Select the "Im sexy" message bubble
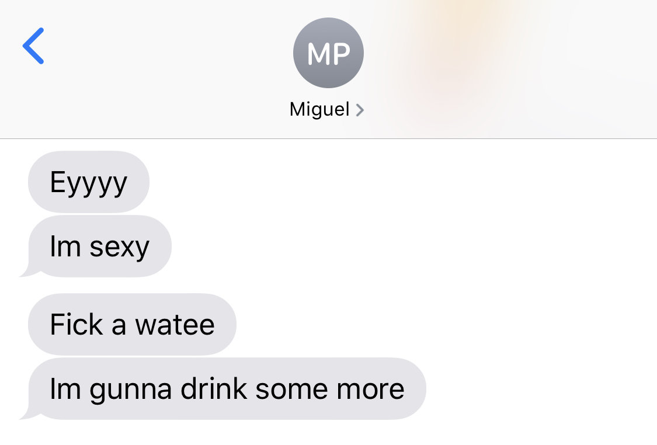This screenshot has width=657, height=445. pos(99,246)
